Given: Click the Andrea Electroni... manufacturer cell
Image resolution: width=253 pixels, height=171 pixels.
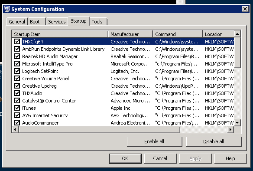Looking at the screenshot, I should click(130, 123).
